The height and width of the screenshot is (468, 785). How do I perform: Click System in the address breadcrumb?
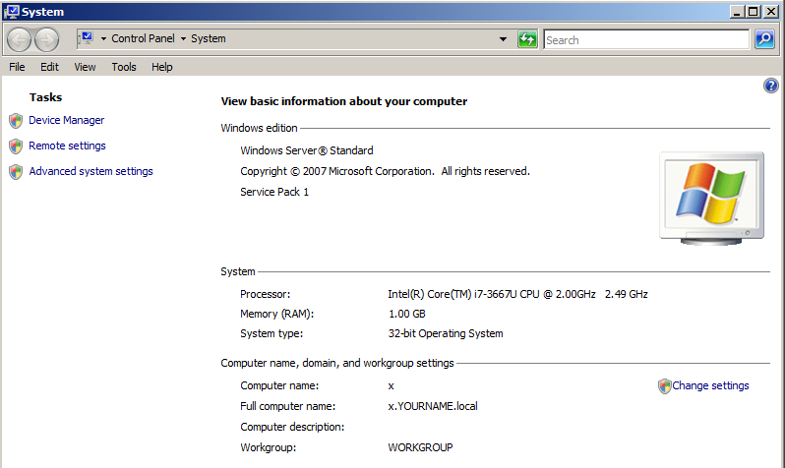pyautogui.click(x=209, y=38)
